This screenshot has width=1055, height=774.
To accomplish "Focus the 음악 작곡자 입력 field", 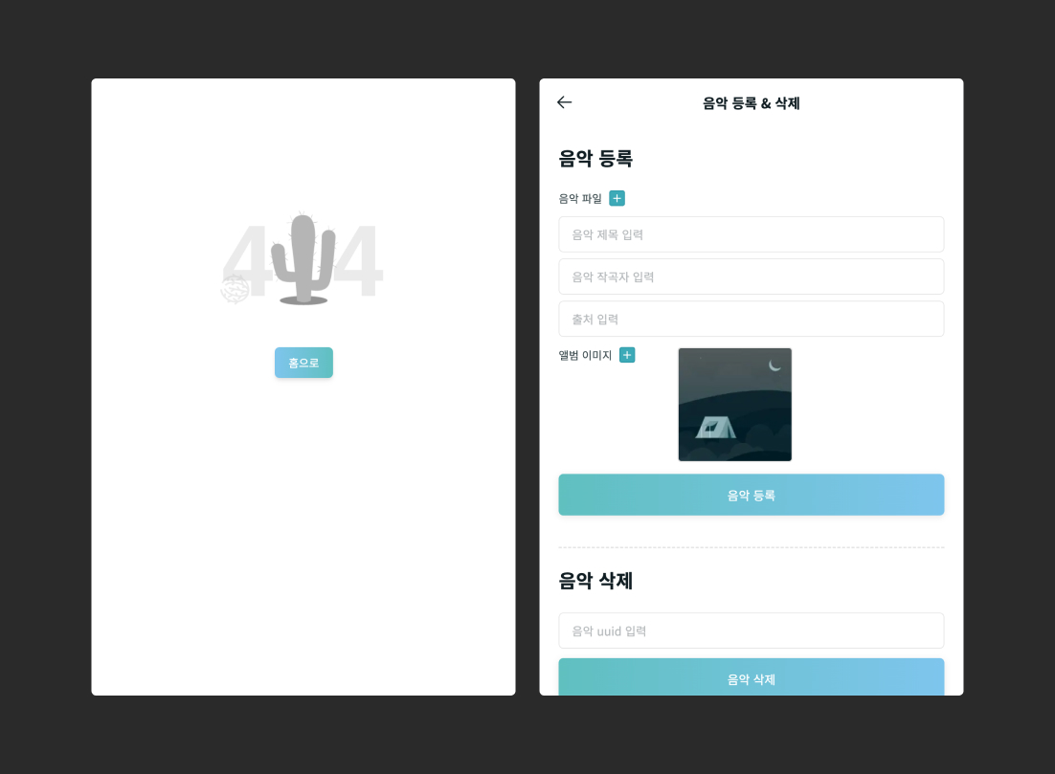I will (x=751, y=276).
